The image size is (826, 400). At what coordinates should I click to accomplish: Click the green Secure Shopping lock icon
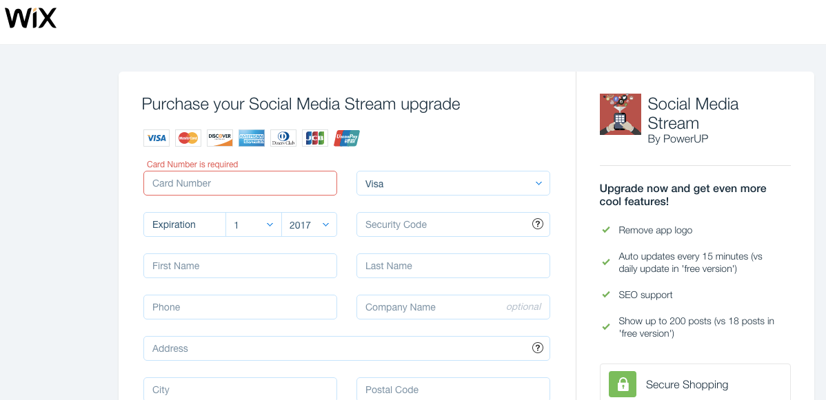[622, 384]
